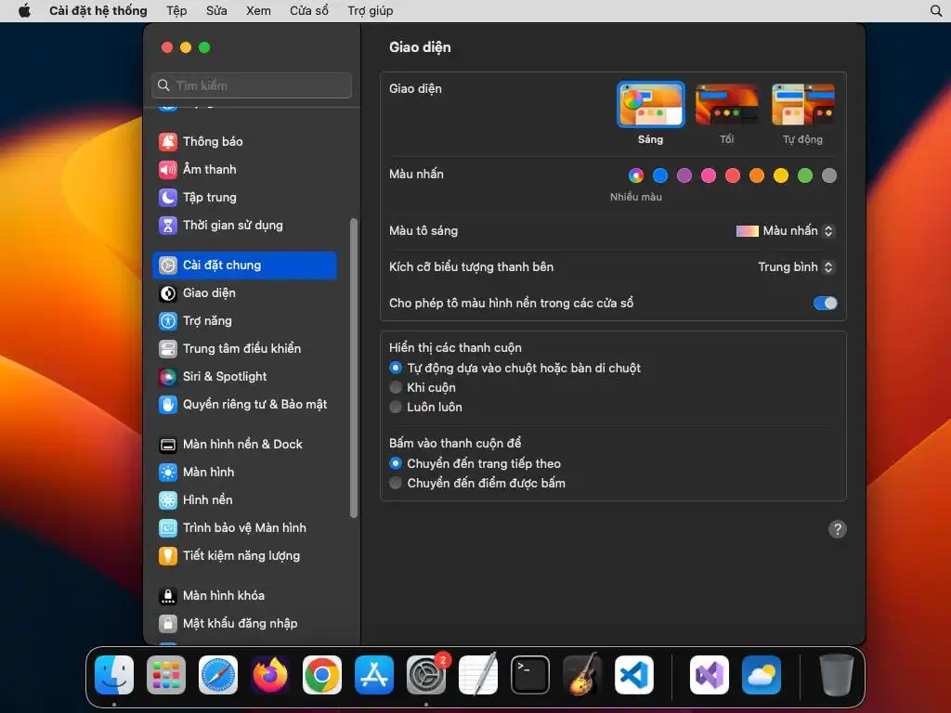
Task: Open the Apple menu
Action: [24, 11]
